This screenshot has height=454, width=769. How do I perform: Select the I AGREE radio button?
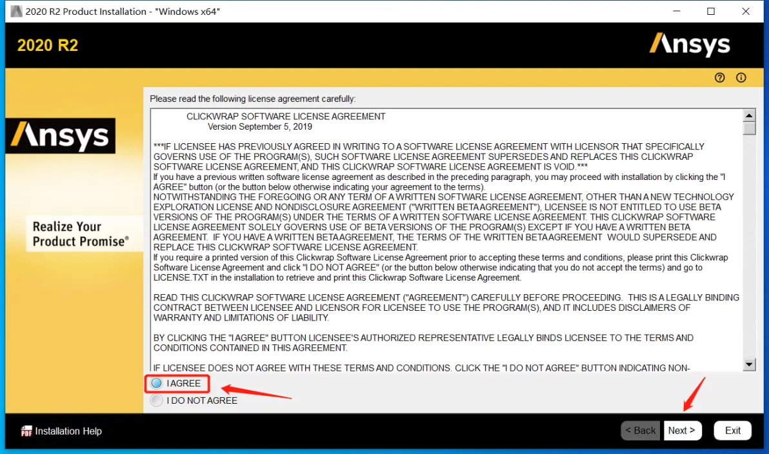[x=157, y=384]
